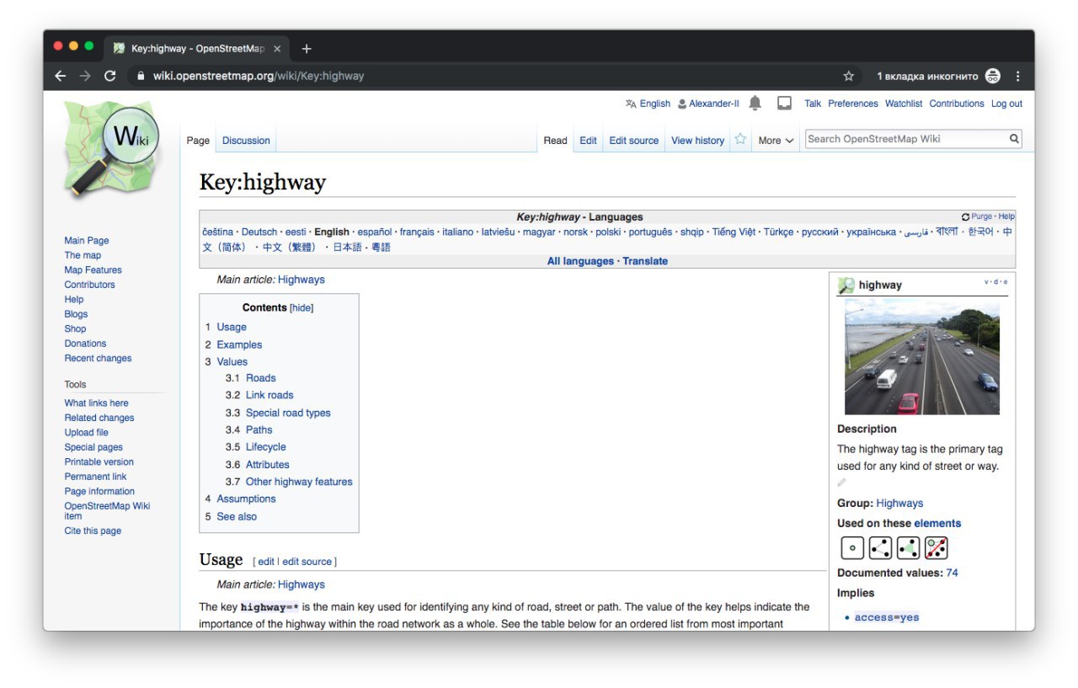This screenshot has height=688, width=1078.
Task: Click the watchlist star icon
Action: click(740, 140)
